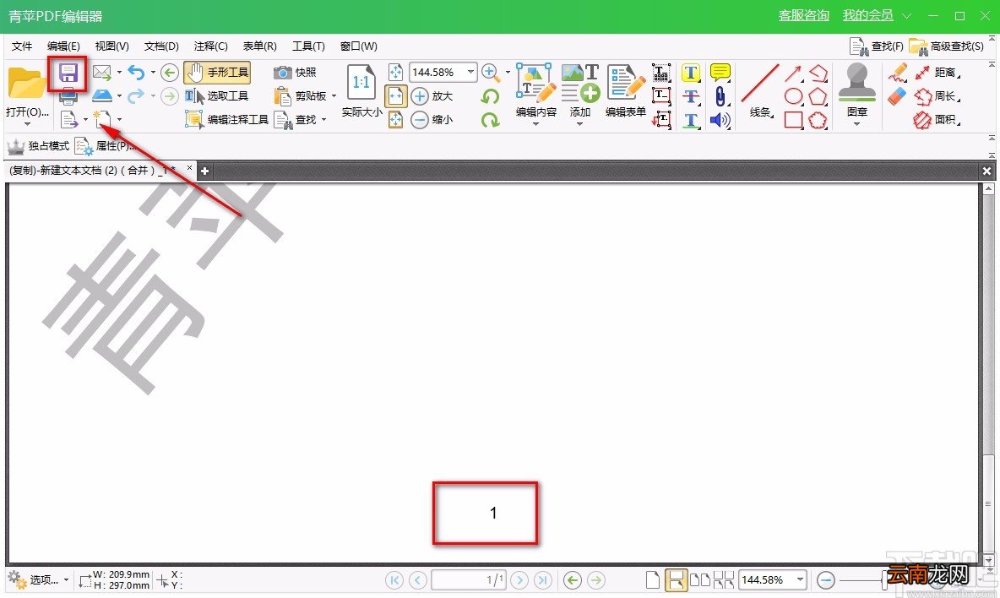Select the Line (线条) drawing tool

pyautogui.click(x=760, y=90)
